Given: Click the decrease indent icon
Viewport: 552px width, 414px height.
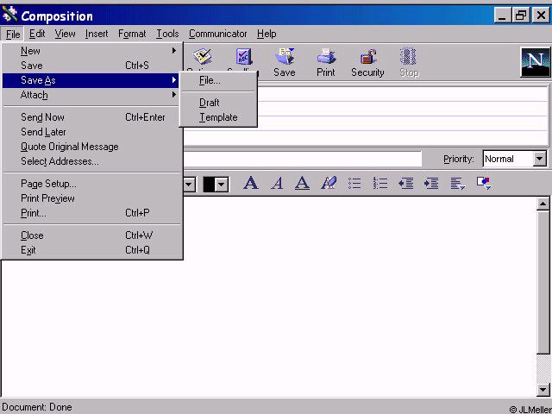Looking at the screenshot, I should click(405, 183).
